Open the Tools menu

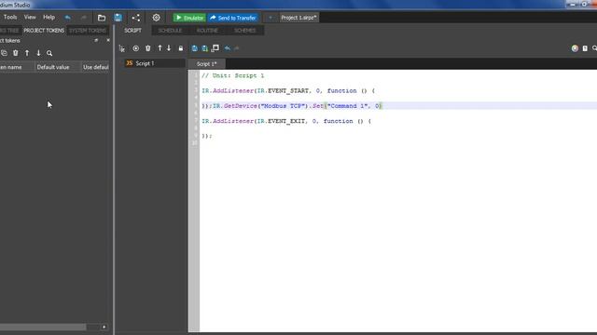pyautogui.click(x=10, y=17)
